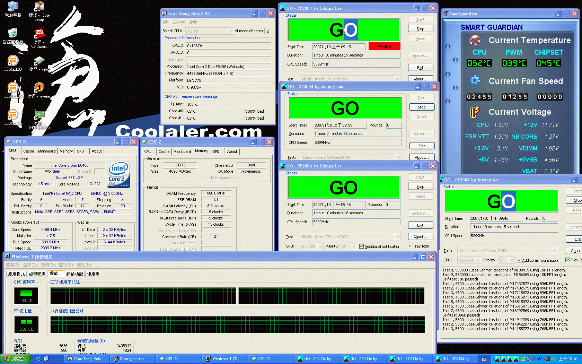Image resolution: width=582 pixels, height=364 pixels.
Task: Activate Core Temp Beta taskbar button
Action: point(87,359)
